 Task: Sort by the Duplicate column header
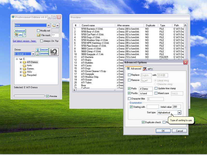151,25
